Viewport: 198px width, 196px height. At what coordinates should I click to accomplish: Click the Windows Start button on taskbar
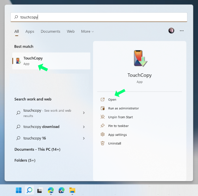[19, 190]
